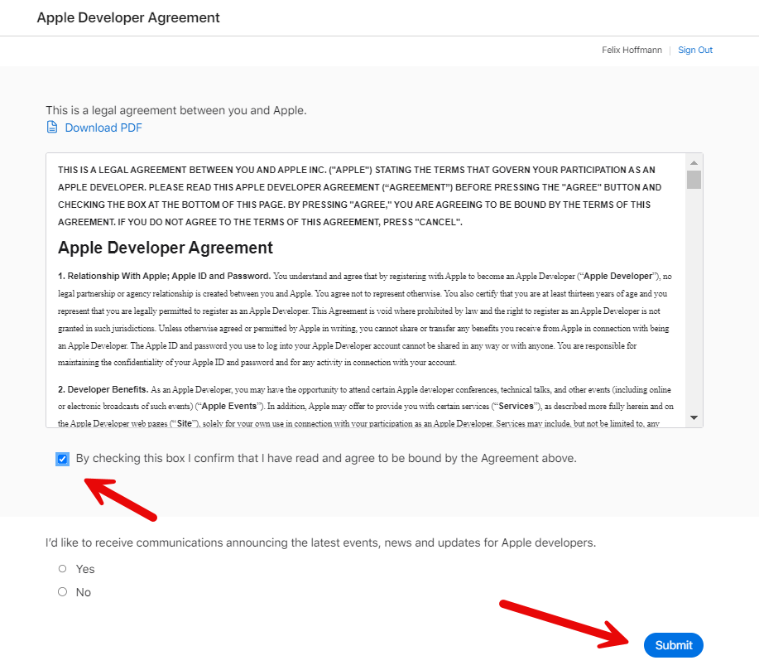Click the 'This is a legal agreement' intro text

point(175,110)
